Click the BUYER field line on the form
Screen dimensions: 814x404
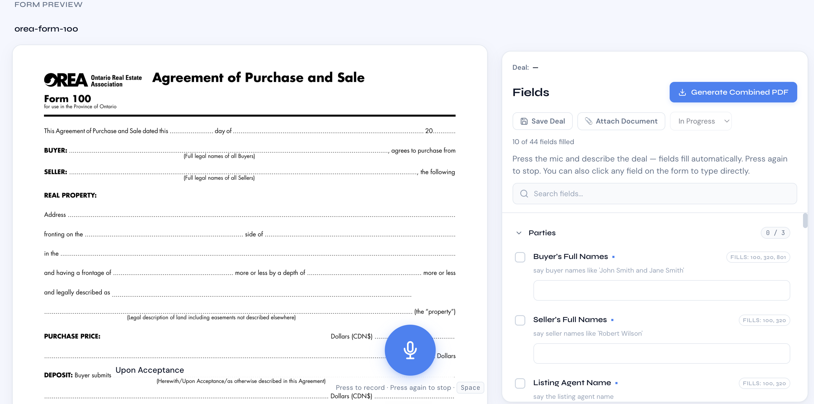coord(229,150)
